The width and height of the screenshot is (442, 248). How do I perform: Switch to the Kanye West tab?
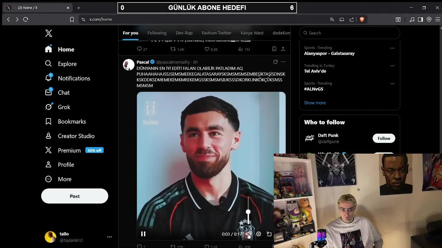(x=252, y=33)
